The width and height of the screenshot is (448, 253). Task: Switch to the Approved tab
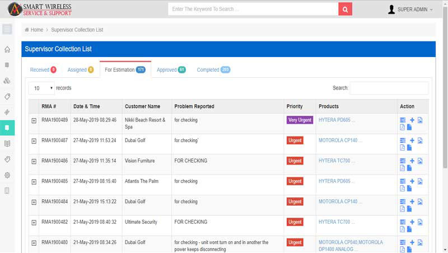(x=171, y=70)
